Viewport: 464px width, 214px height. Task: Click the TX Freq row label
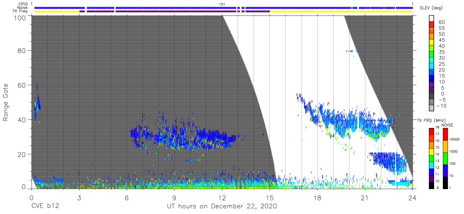point(21,11)
